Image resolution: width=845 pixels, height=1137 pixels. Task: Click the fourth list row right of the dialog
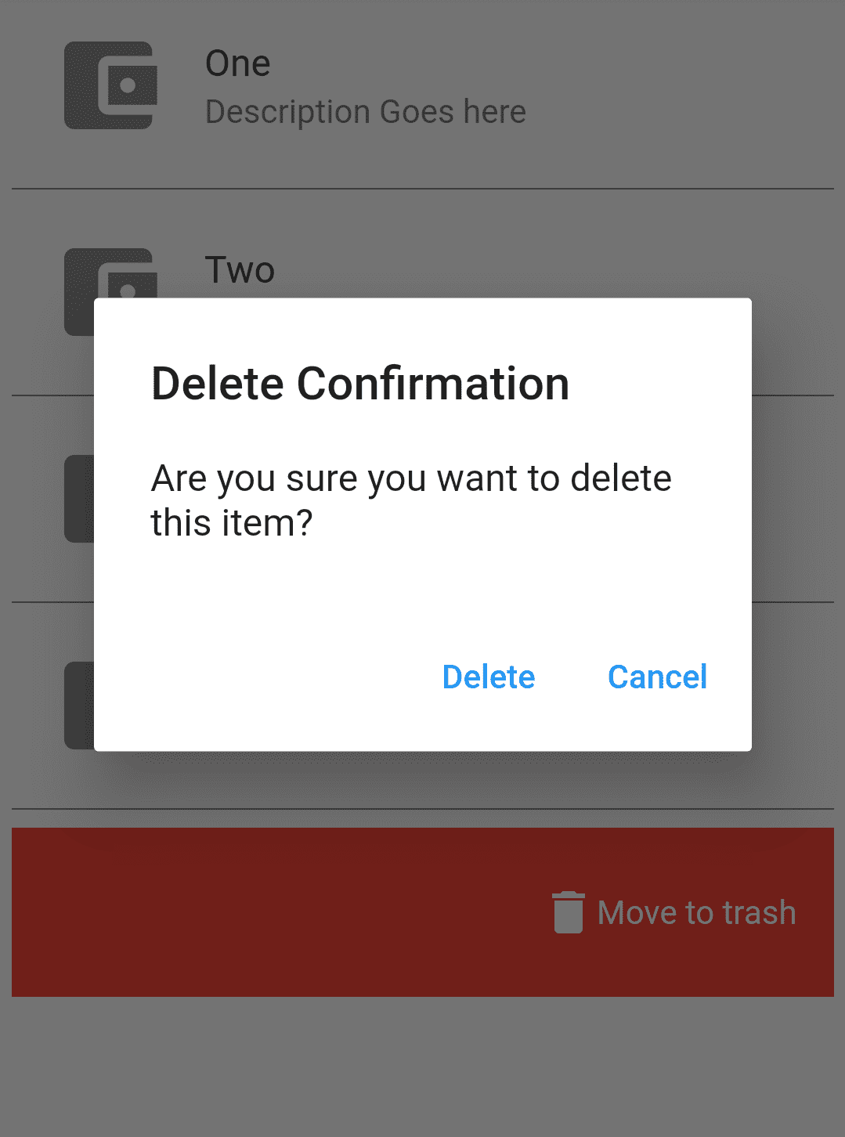793,706
